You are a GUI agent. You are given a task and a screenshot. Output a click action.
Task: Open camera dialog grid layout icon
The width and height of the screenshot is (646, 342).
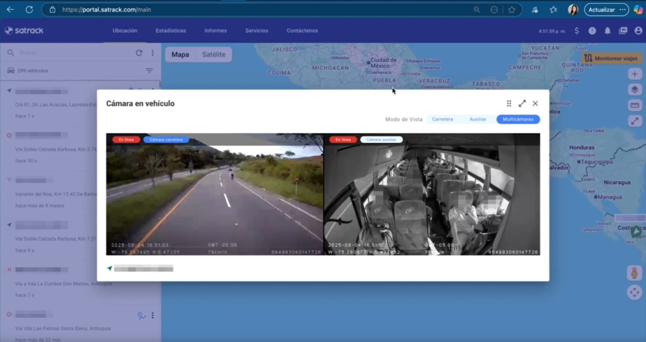[x=509, y=103]
